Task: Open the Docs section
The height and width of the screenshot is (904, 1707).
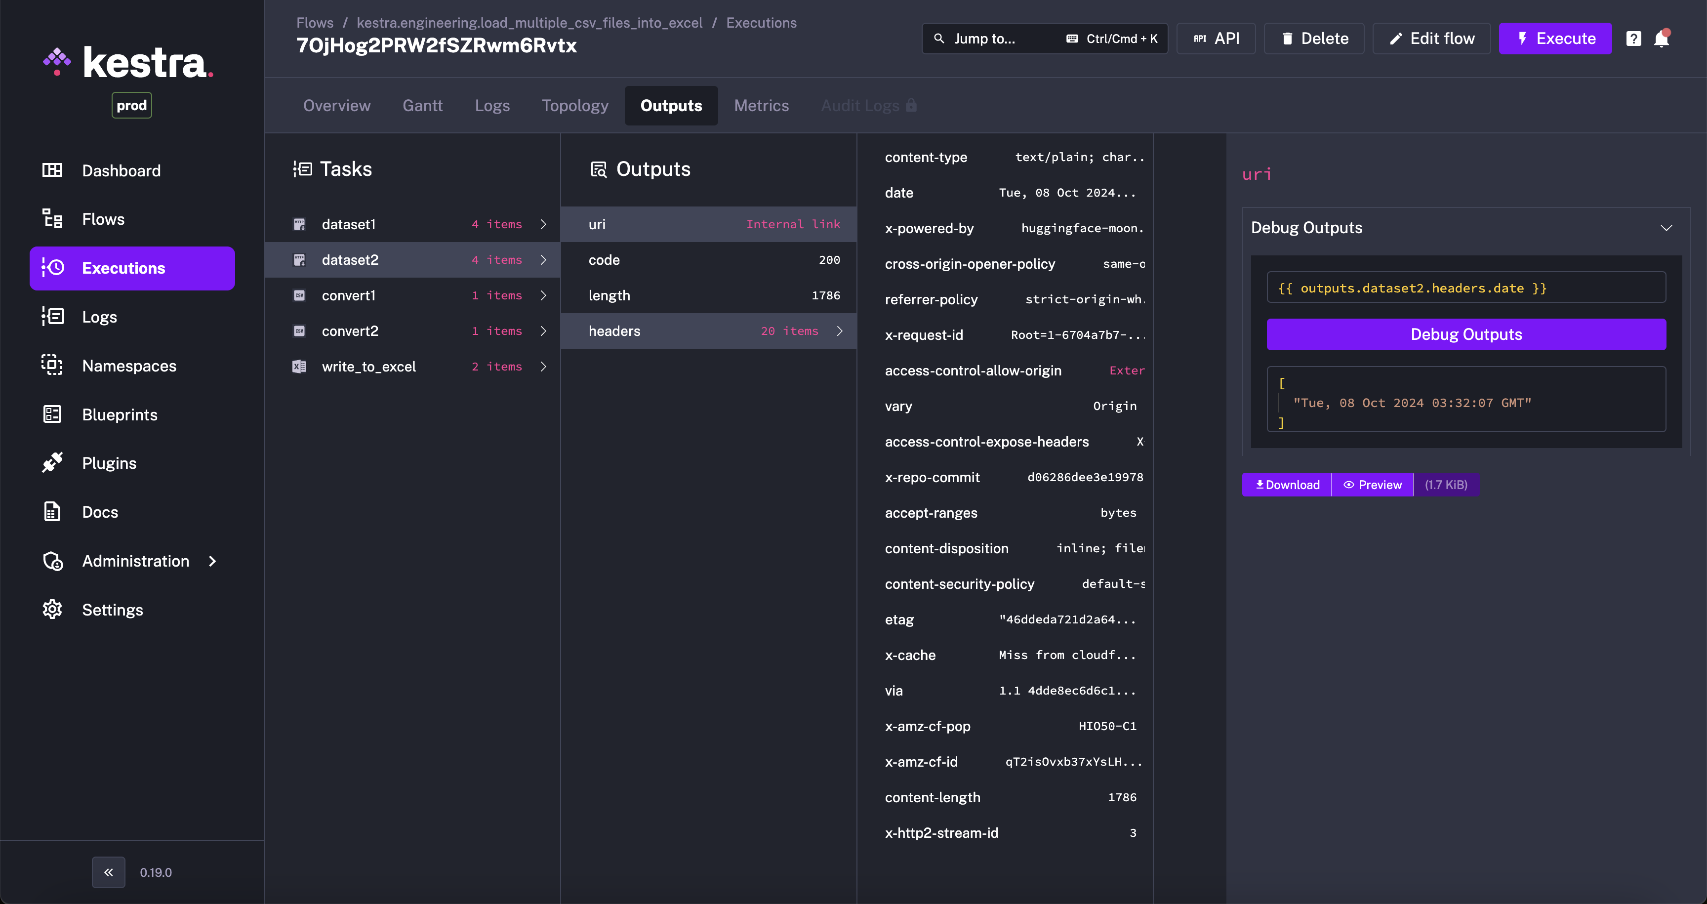Action: click(x=99, y=512)
